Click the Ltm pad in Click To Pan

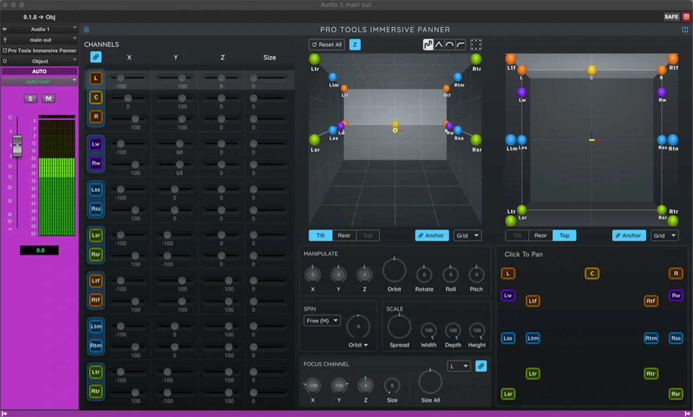pos(533,338)
